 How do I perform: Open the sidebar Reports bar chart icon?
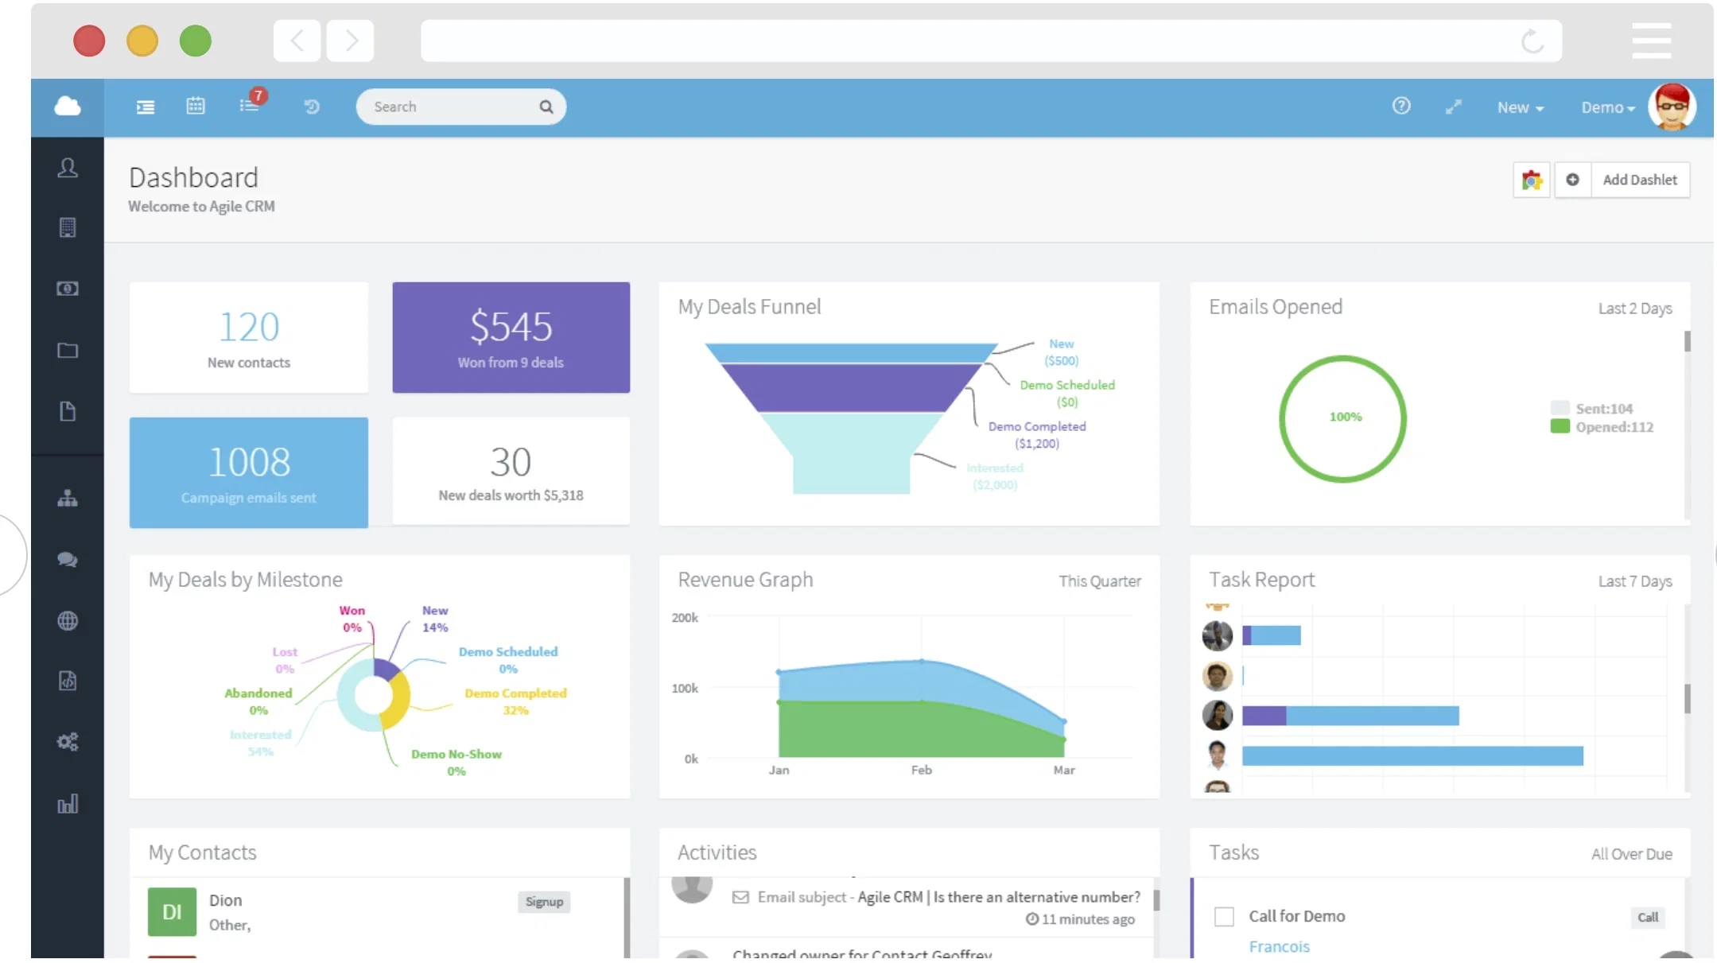[x=68, y=804]
